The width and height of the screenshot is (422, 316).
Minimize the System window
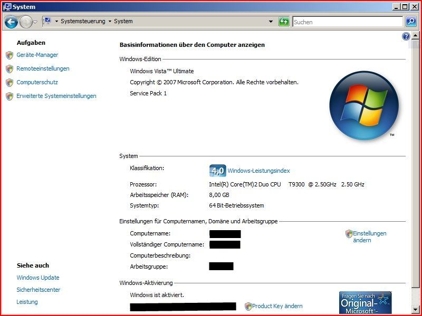point(396,7)
